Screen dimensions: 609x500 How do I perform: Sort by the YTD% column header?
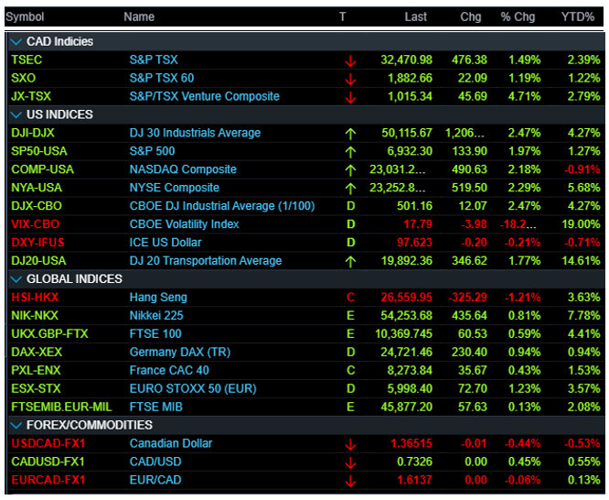click(578, 17)
